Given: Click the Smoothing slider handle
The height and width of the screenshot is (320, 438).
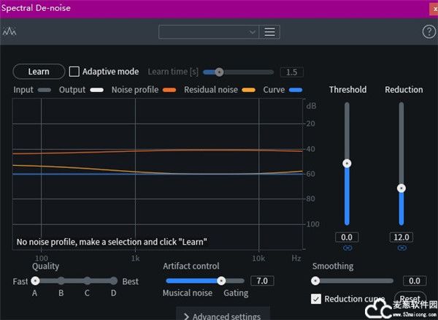Looking at the screenshot, I should [315, 281].
